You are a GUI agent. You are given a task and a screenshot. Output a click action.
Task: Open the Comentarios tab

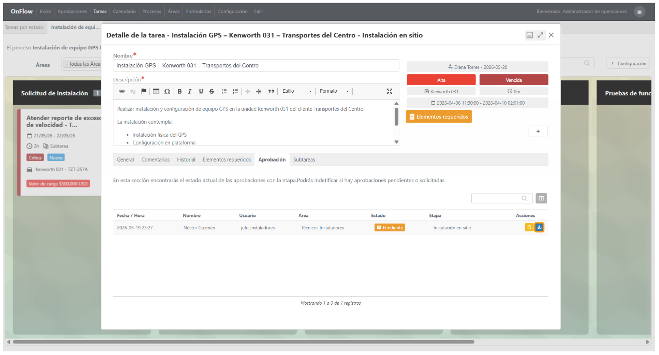155,160
